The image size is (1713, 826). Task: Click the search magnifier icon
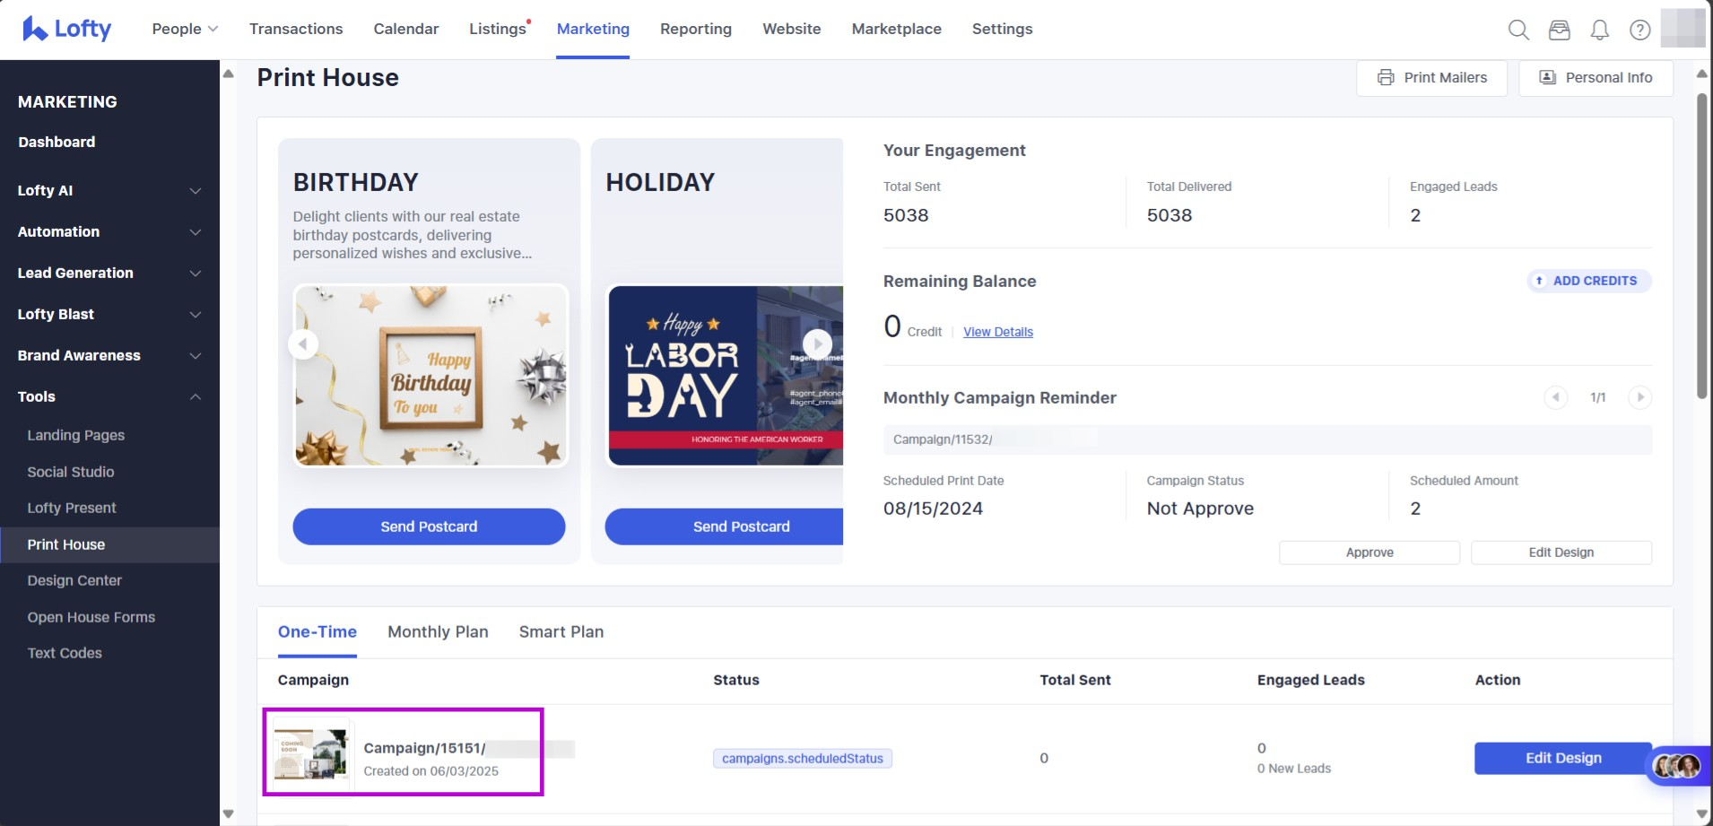(1518, 30)
